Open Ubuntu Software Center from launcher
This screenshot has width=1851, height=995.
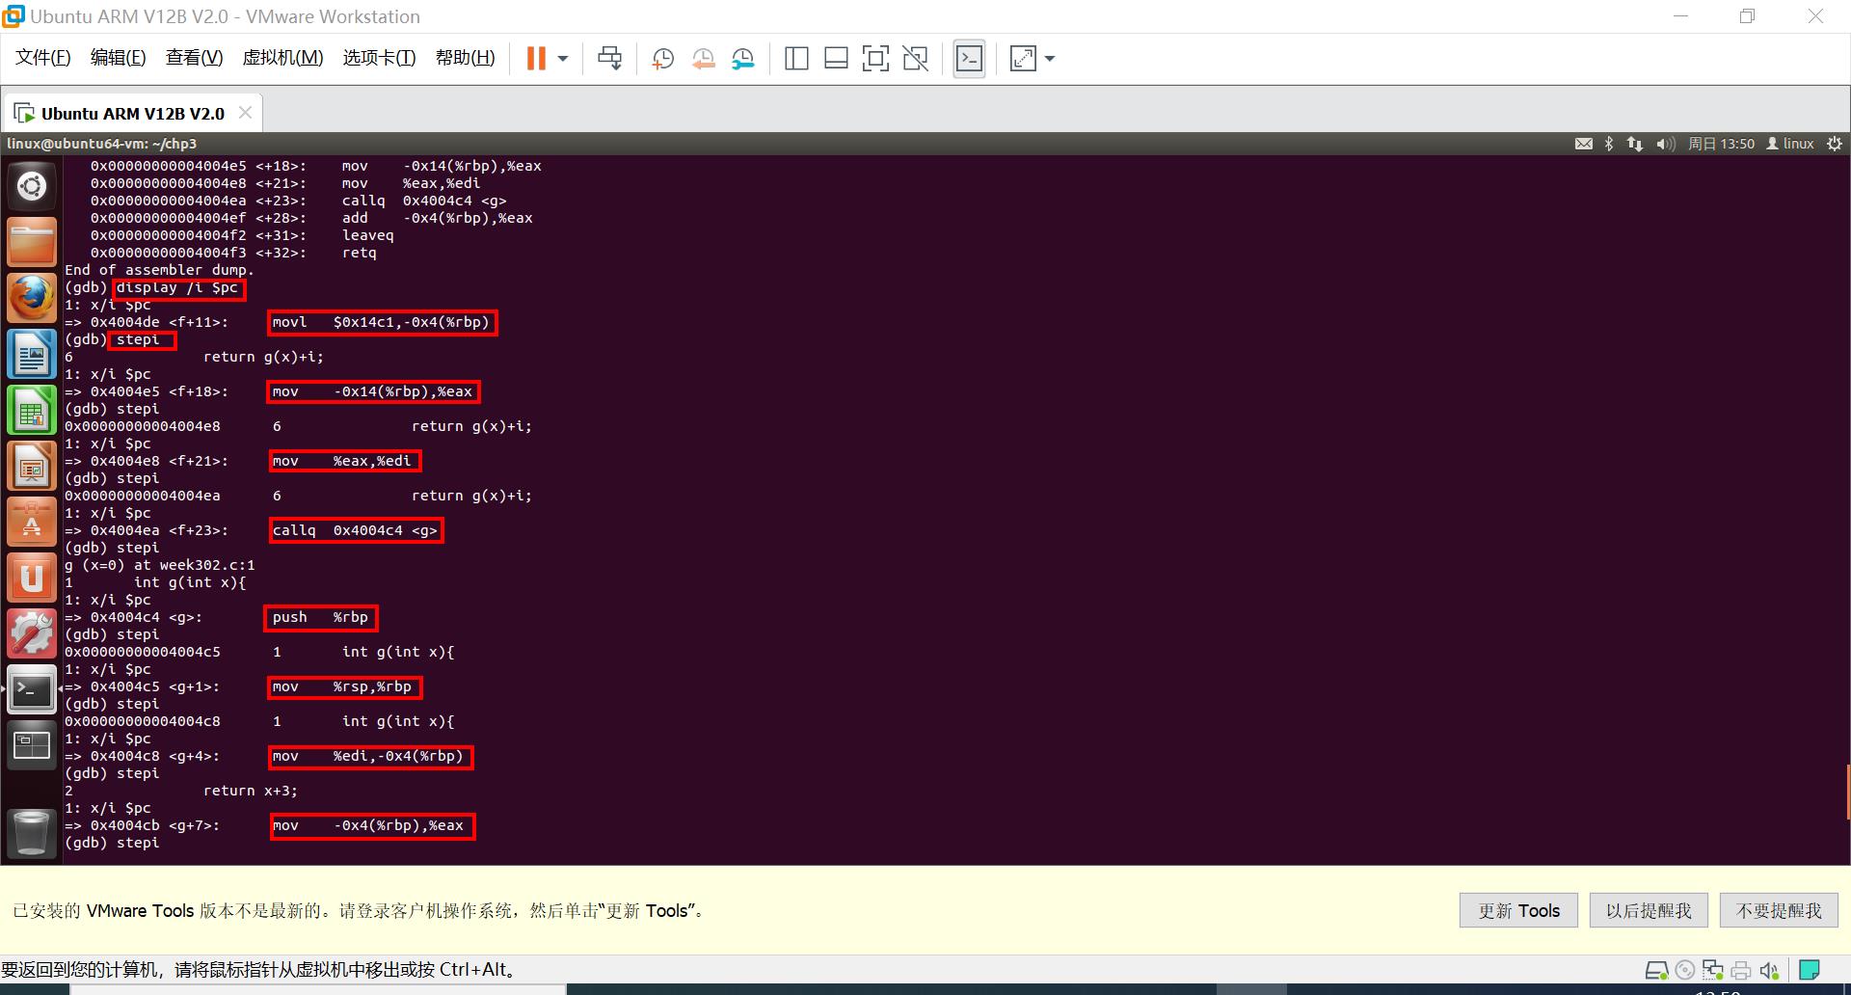pyautogui.click(x=32, y=523)
